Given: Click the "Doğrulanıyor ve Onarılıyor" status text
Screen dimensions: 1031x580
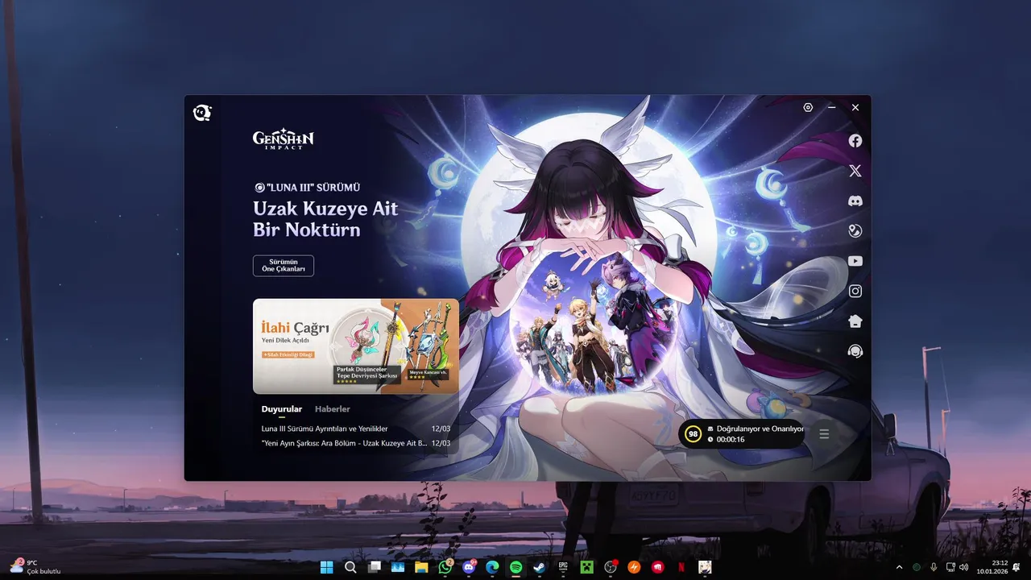Looking at the screenshot, I should pyautogui.click(x=760, y=429).
